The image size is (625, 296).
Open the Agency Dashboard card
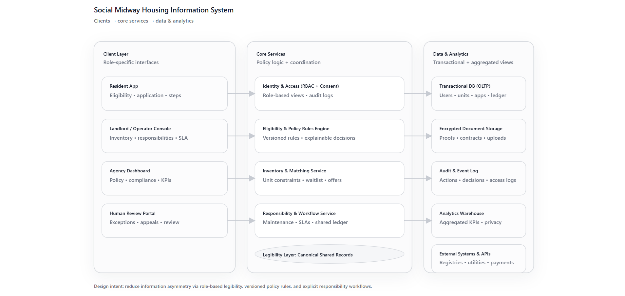[x=164, y=178]
